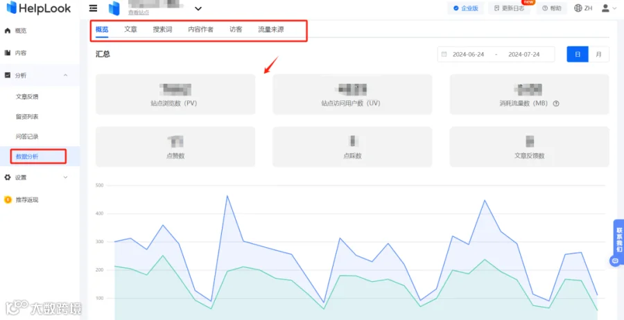
Task: Switch to the 内容作者 tab
Action: tap(200, 29)
